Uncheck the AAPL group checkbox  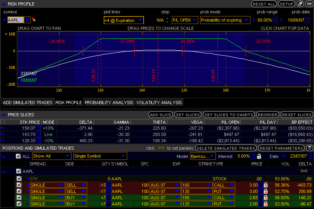[18, 171]
